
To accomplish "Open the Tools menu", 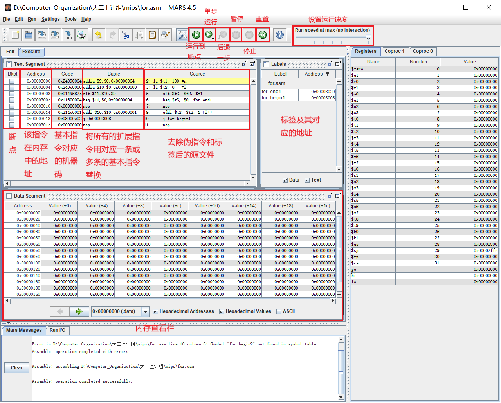I will click(x=70, y=19).
